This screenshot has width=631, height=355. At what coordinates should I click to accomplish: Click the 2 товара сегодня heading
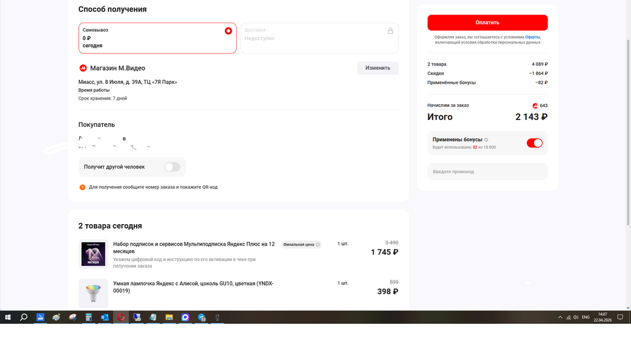click(x=110, y=226)
